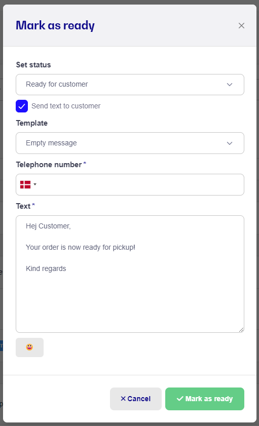Image resolution: width=259 pixels, height=426 pixels.
Task: Click the small arrow beside the flag
Action: (35, 184)
